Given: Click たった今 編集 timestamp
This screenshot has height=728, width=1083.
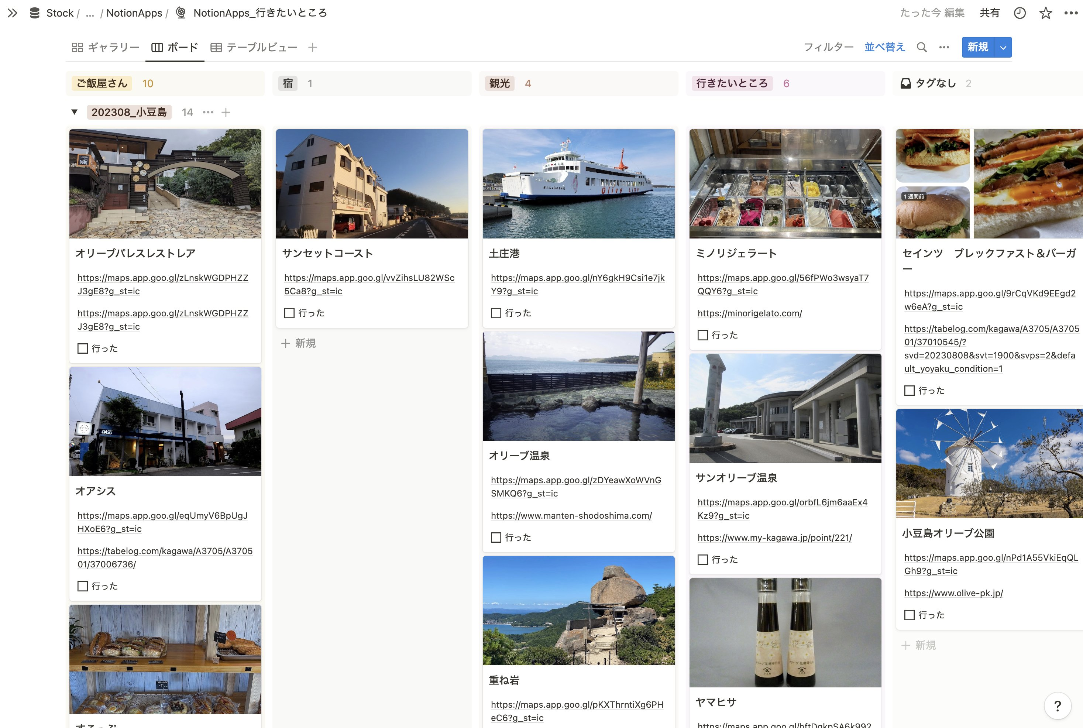Looking at the screenshot, I should 932,13.
